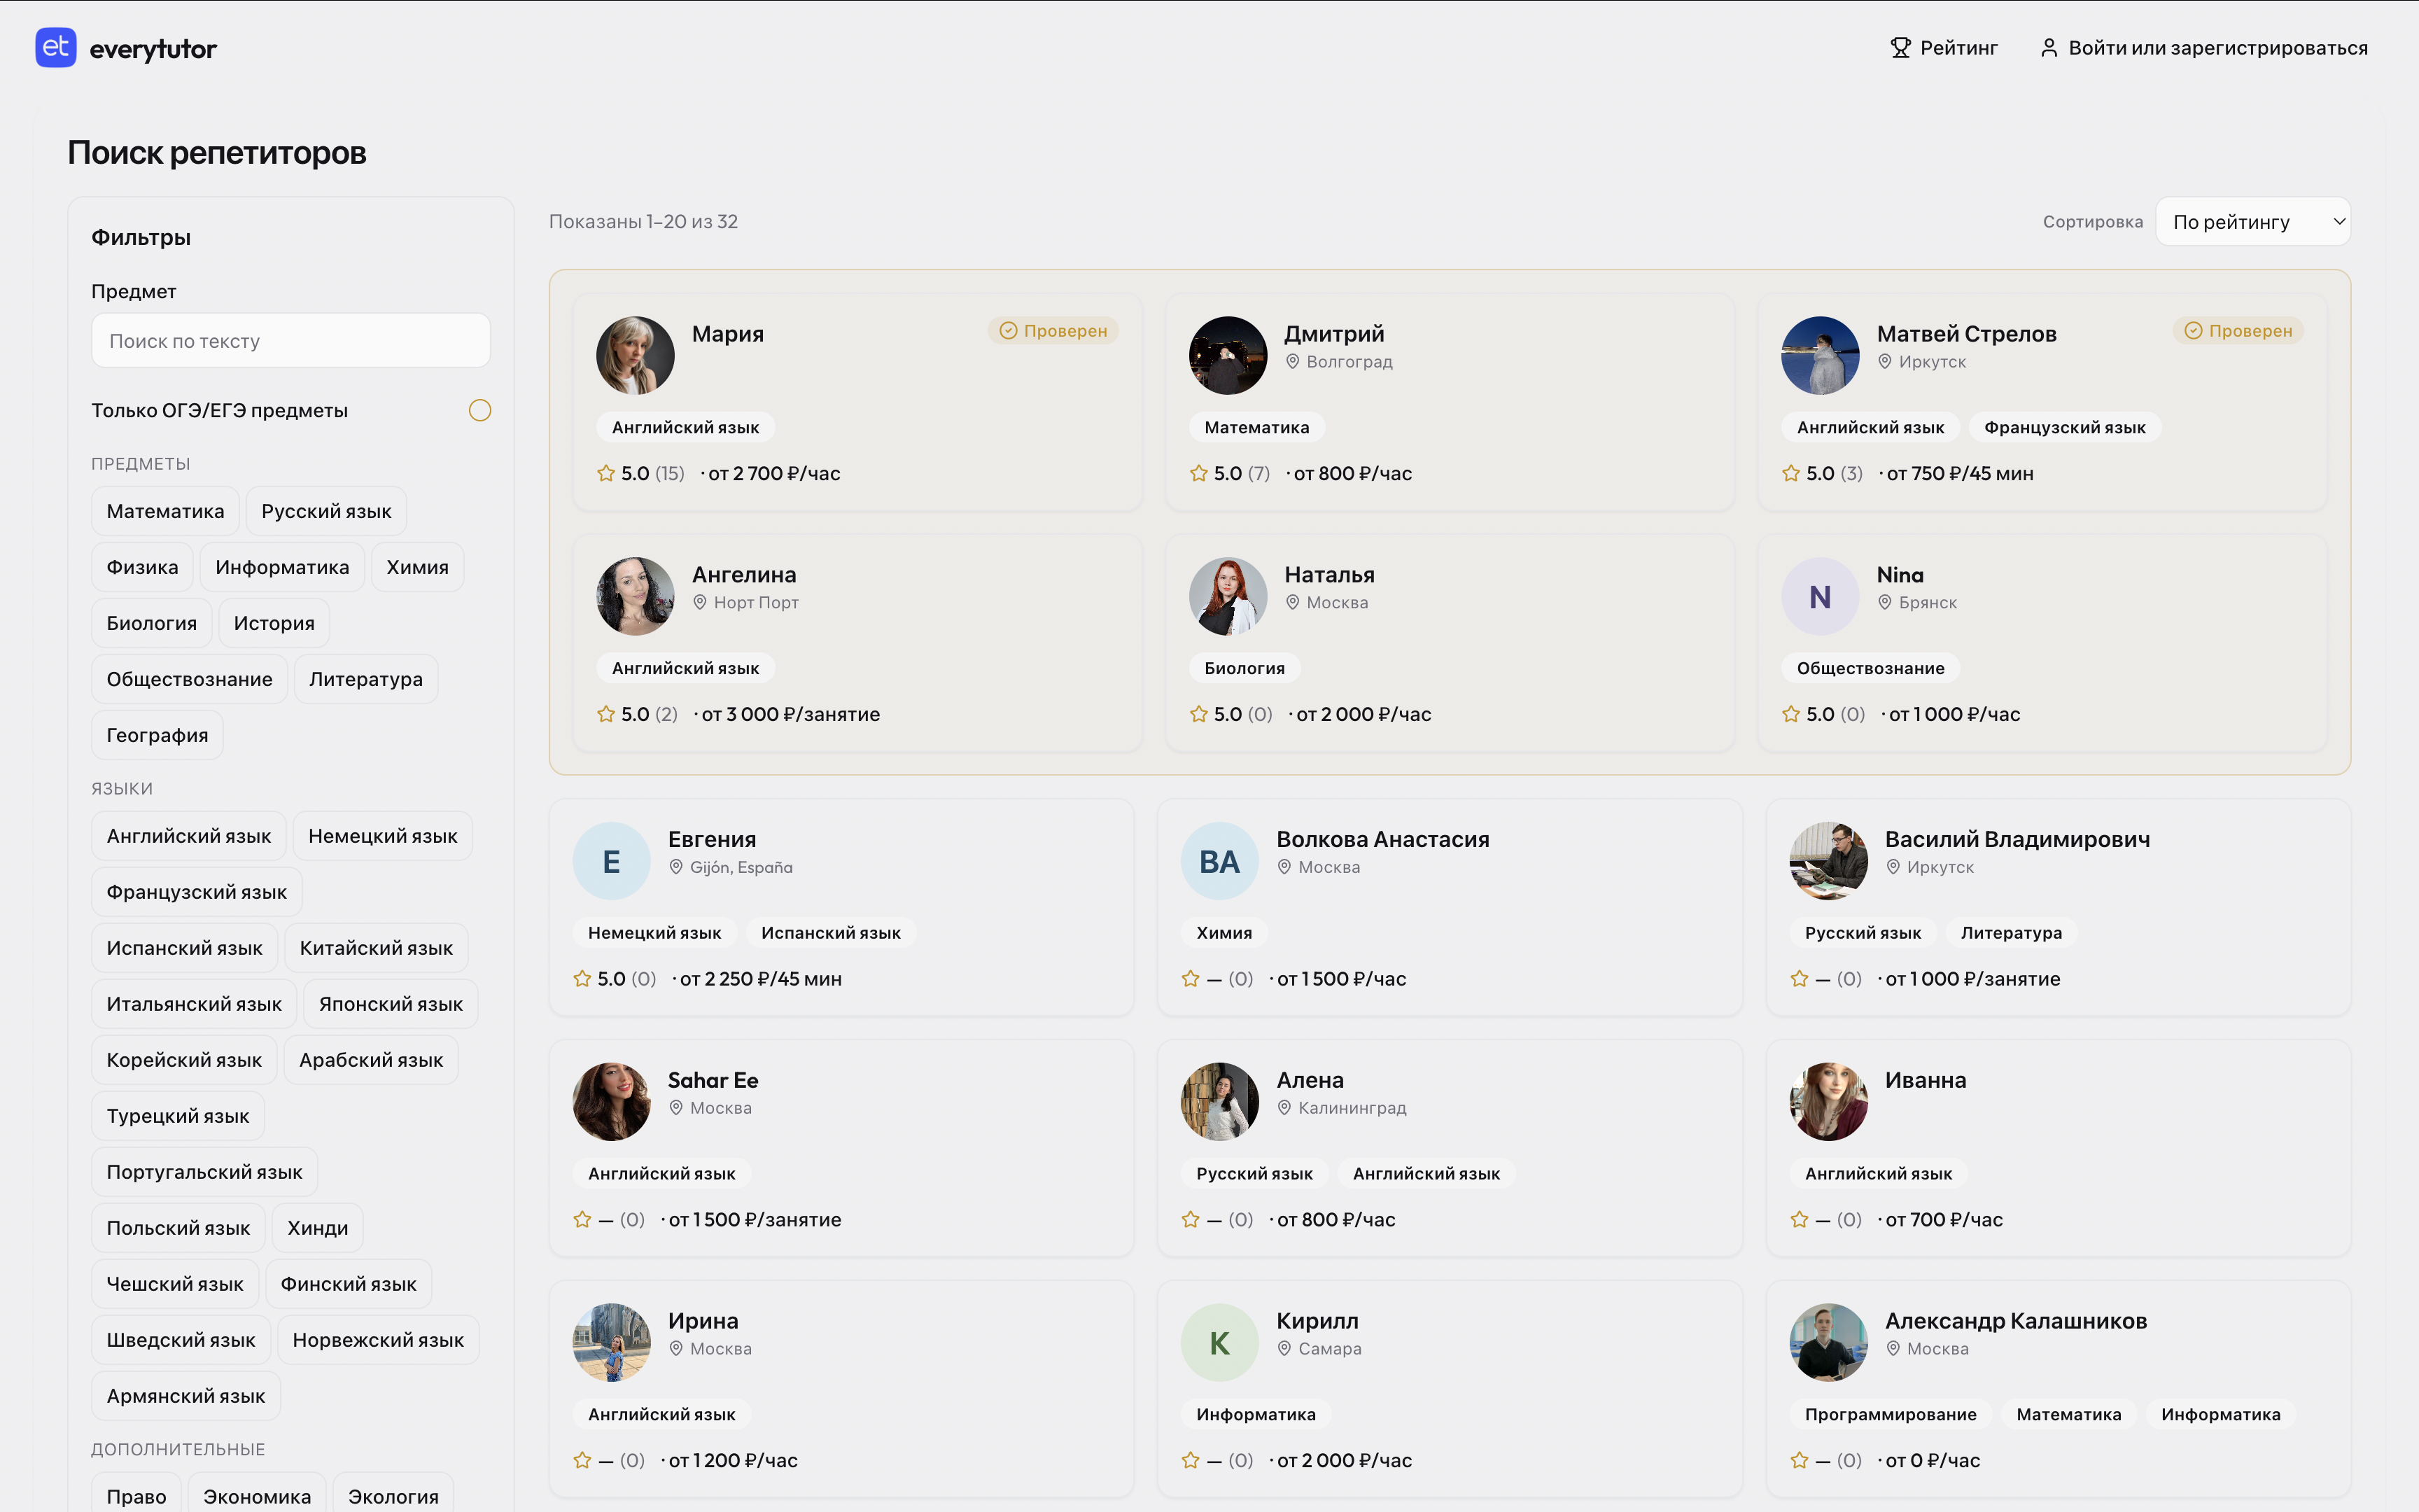The width and height of the screenshot is (2419, 1512).
Task: Select Японский язык filter chip
Action: pos(391,1004)
